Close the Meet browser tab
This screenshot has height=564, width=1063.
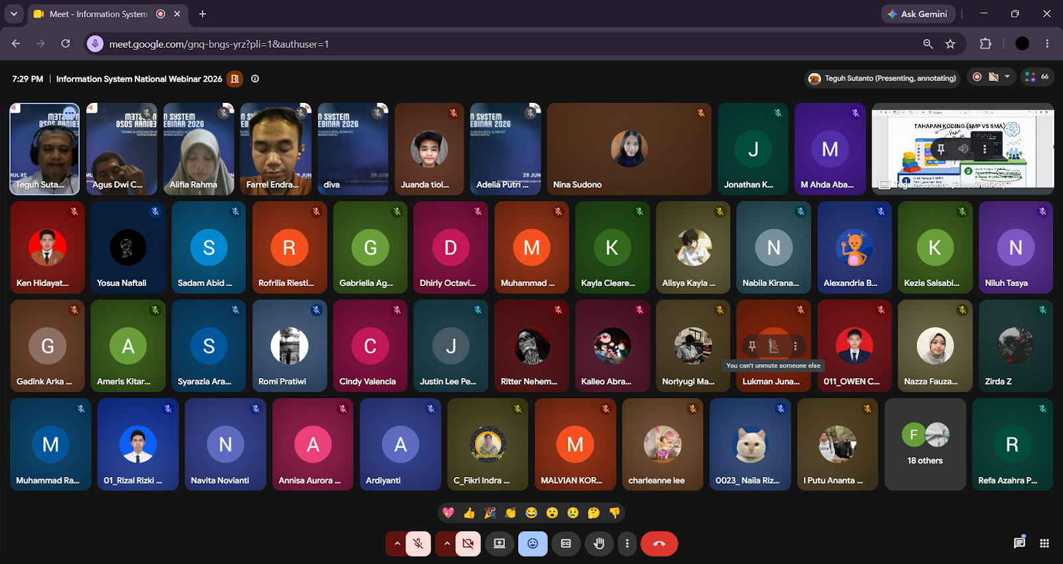click(x=177, y=14)
